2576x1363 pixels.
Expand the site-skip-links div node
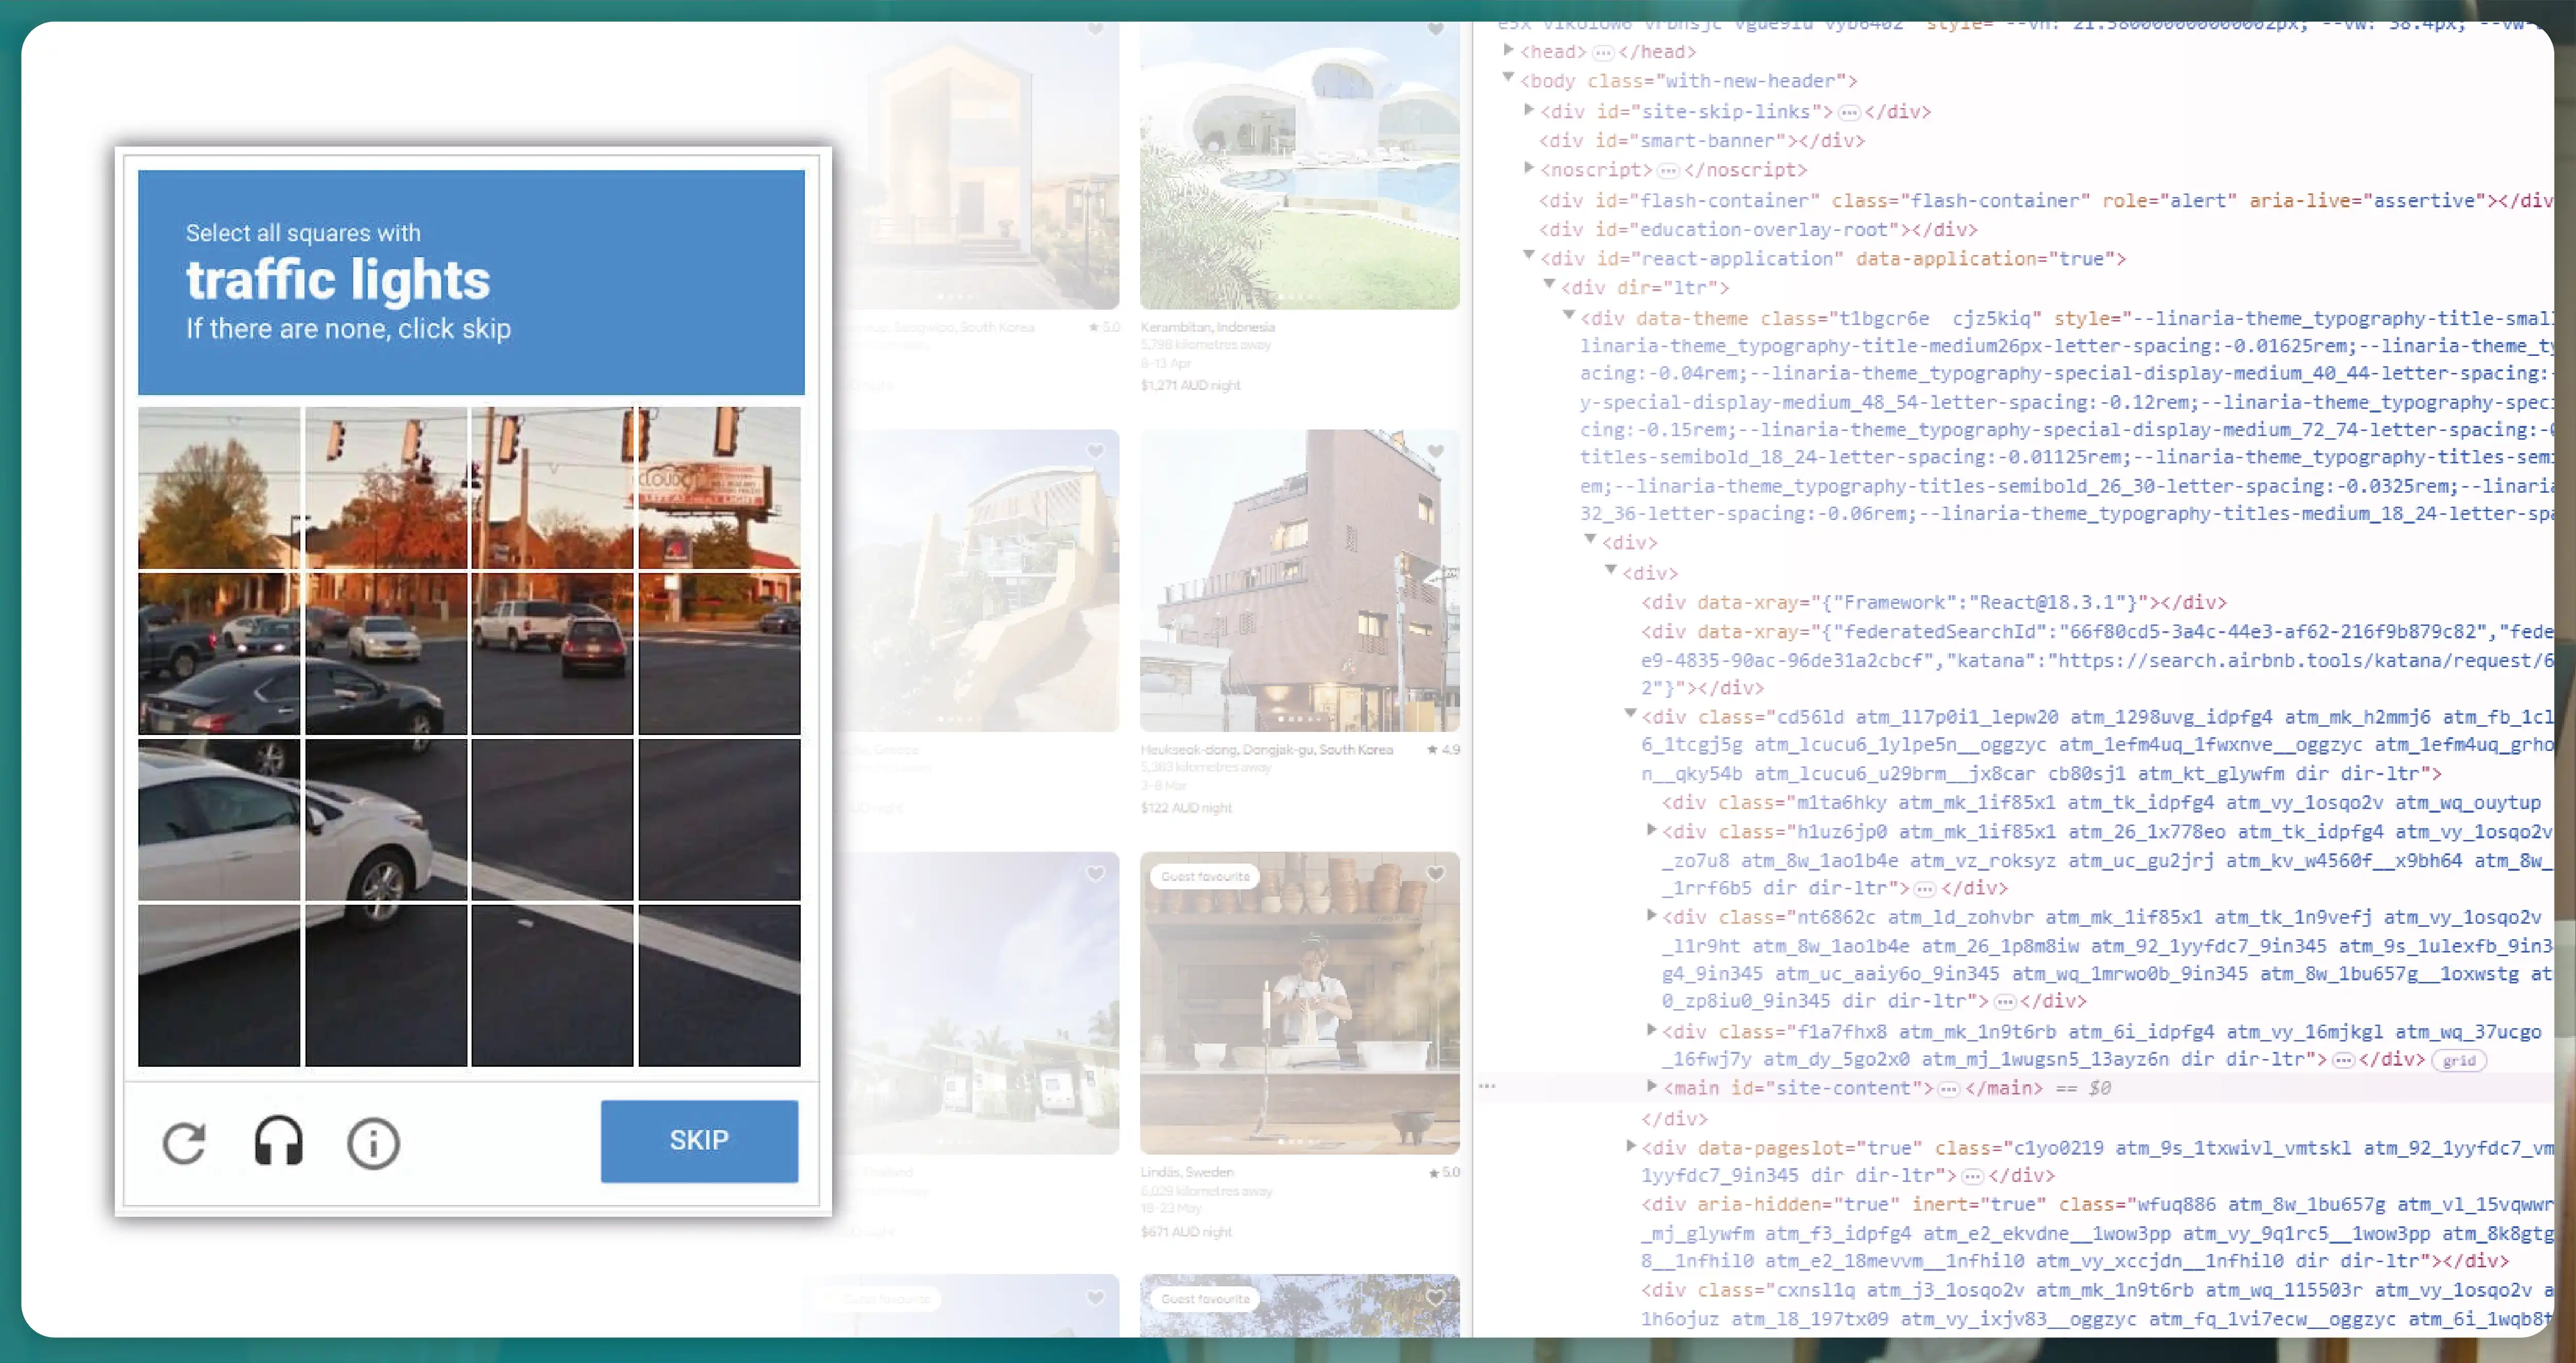click(1529, 110)
